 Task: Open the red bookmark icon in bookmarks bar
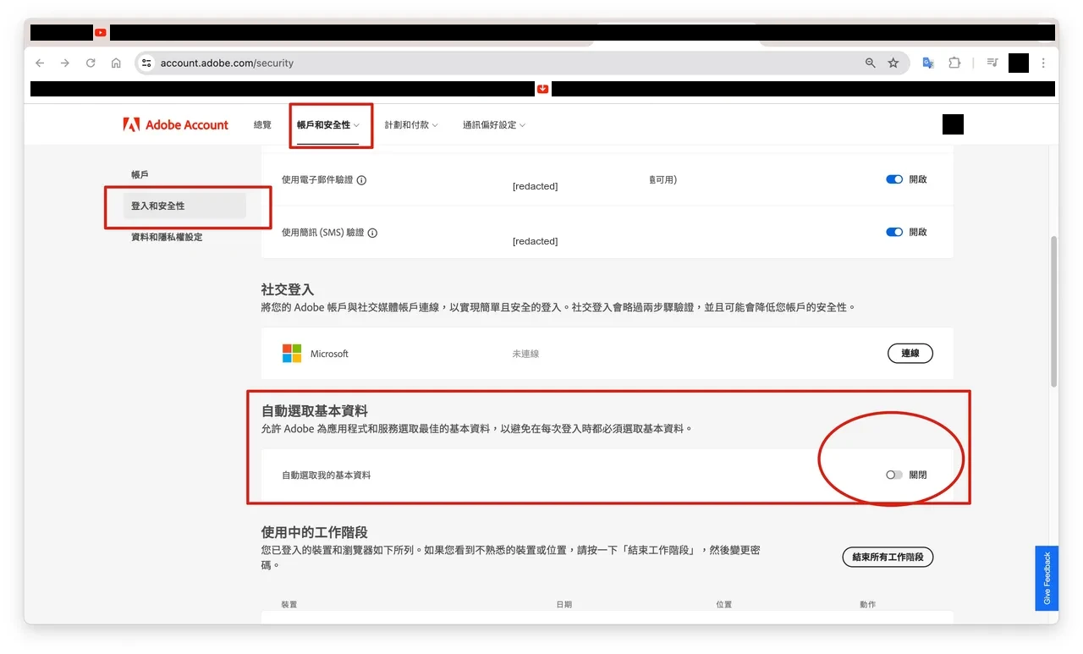543,89
